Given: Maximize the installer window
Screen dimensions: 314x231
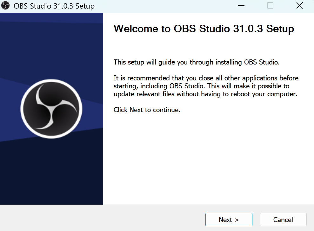Looking at the screenshot, I should 270,5.
